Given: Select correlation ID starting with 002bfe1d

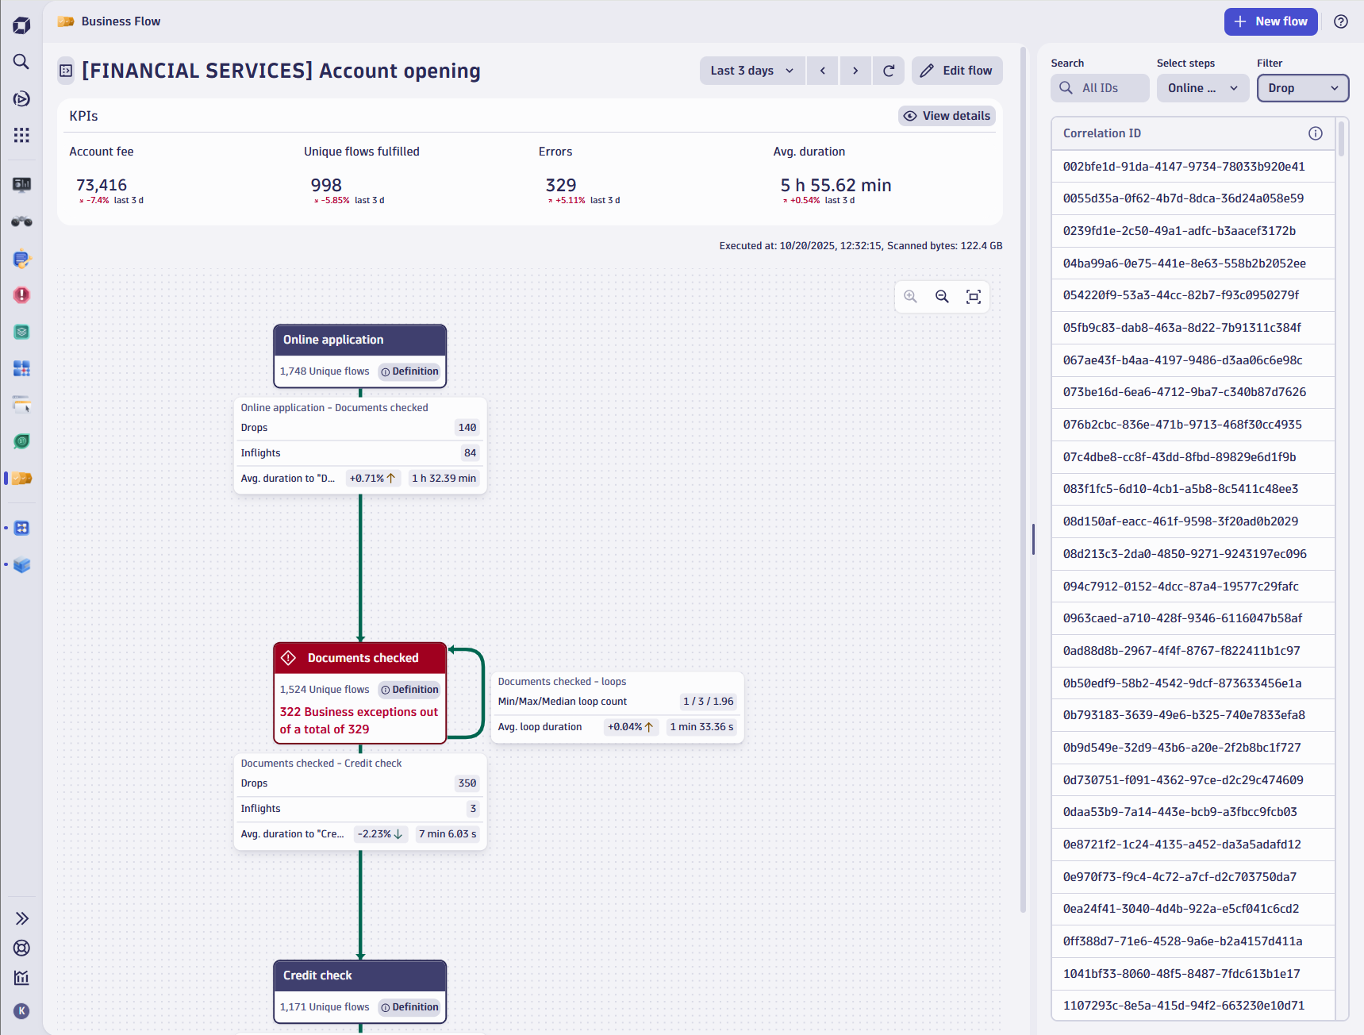Looking at the screenshot, I should pyautogui.click(x=1183, y=167).
